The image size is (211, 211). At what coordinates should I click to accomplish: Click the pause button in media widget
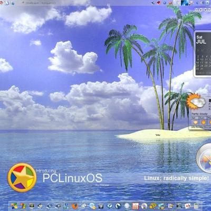[x=205, y=10]
